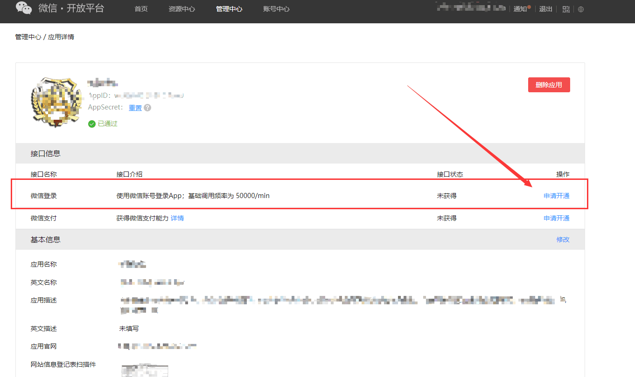Viewport: 635px width, 377px height.
Task: Click 接口名称 column header
Action: (44, 174)
